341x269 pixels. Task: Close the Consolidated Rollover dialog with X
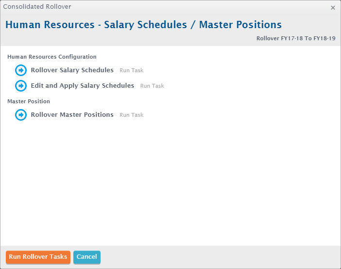point(333,8)
